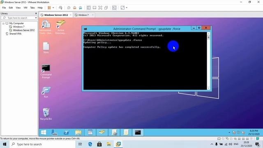Open the Active Directory app on guest taskbar
263x148 pixels.
102,132
